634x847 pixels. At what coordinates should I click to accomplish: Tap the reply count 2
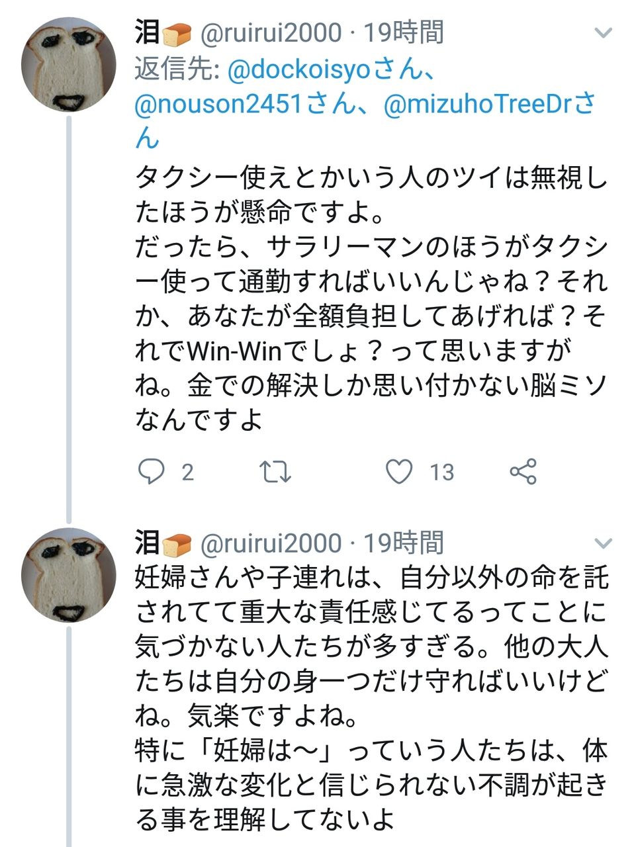(x=187, y=472)
